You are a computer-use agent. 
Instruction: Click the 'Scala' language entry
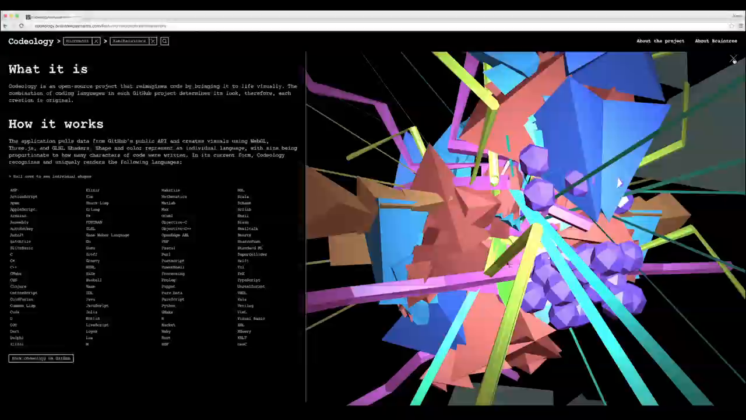tap(243, 197)
